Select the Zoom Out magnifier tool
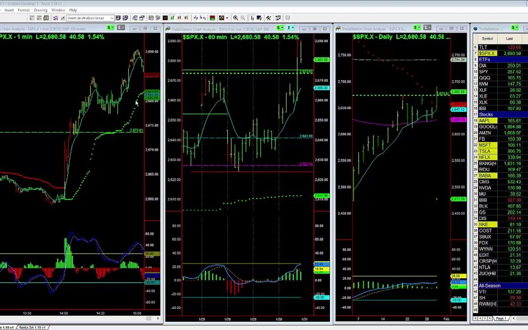528x330 pixels. point(243,18)
